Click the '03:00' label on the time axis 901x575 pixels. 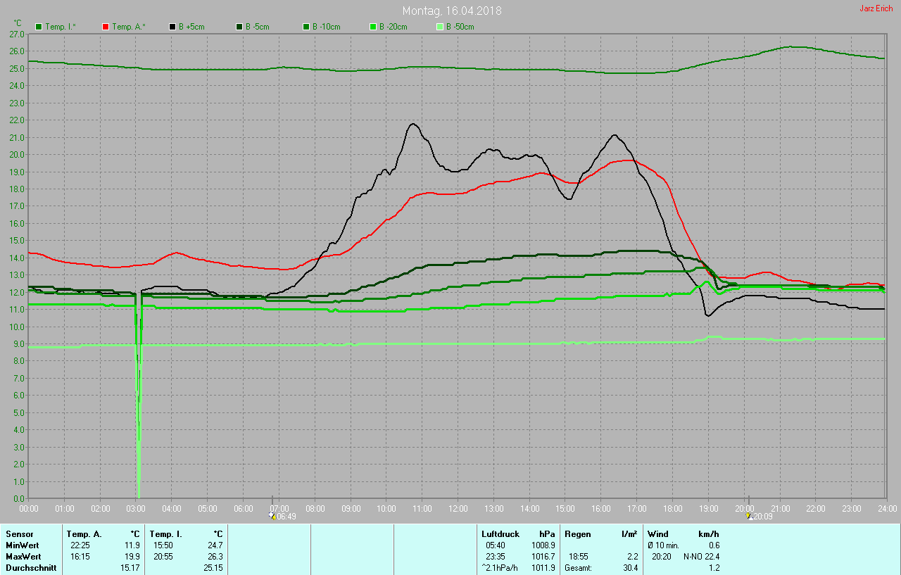(x=136, y=508)
